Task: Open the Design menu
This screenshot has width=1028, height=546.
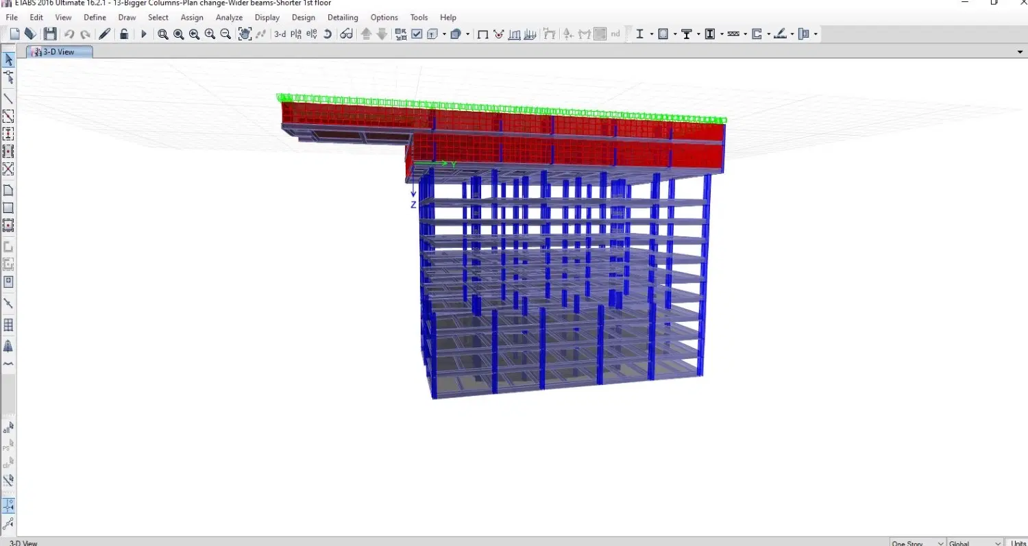Action: (x=304, y=17)
